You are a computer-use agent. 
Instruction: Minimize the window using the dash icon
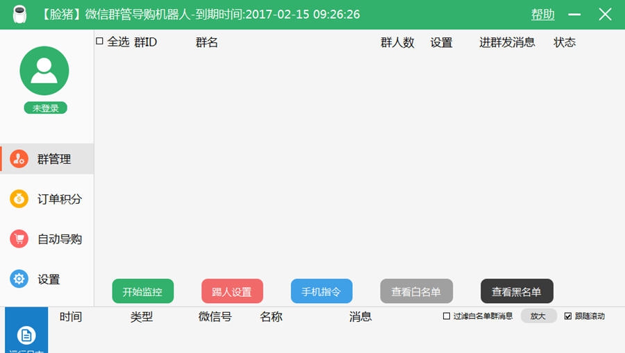[574, 15]
